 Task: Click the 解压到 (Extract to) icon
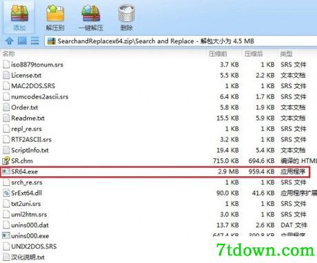[x=55, y=18]
